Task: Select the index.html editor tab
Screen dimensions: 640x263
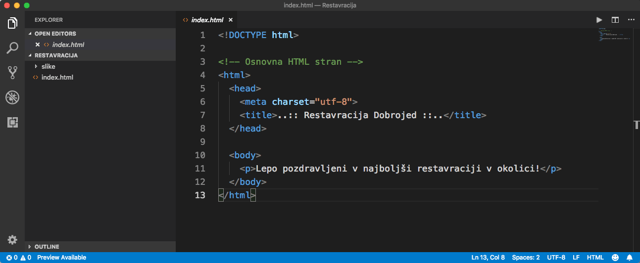Action: click(x=207, y=20)
